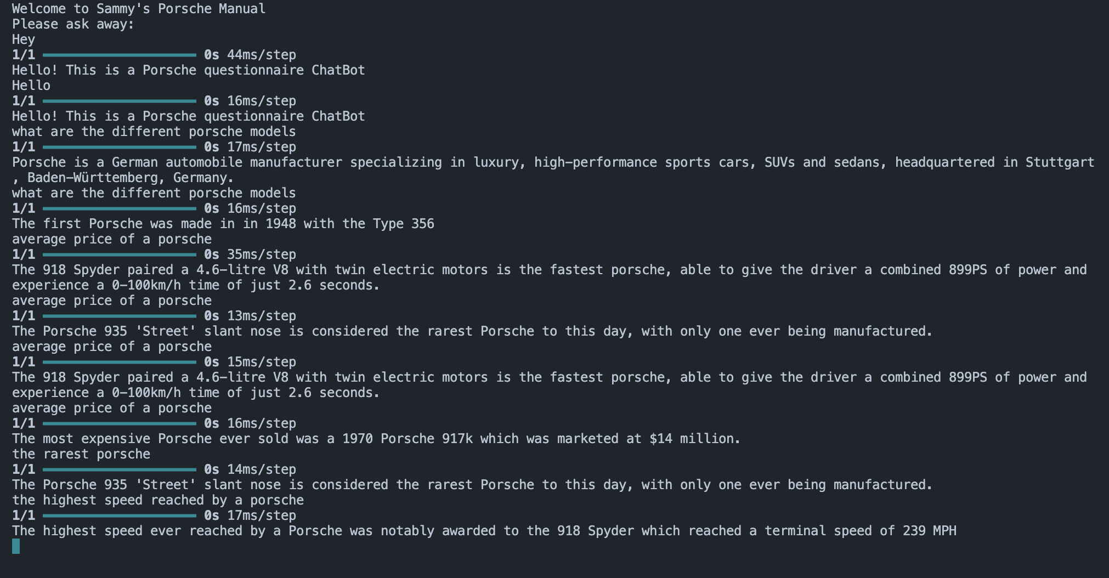Click the progress bar showing 44ms/step
This screenshot has width=1109, height=578.
pos(119,55)
